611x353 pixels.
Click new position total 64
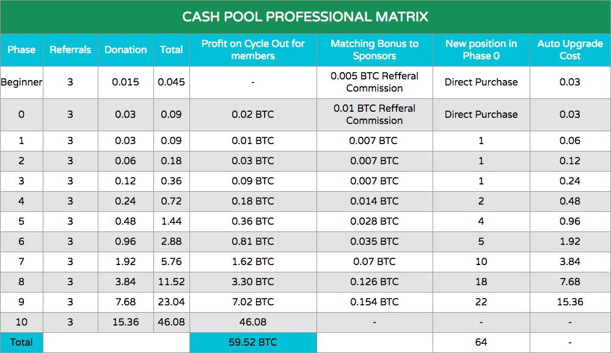point(481,343)
